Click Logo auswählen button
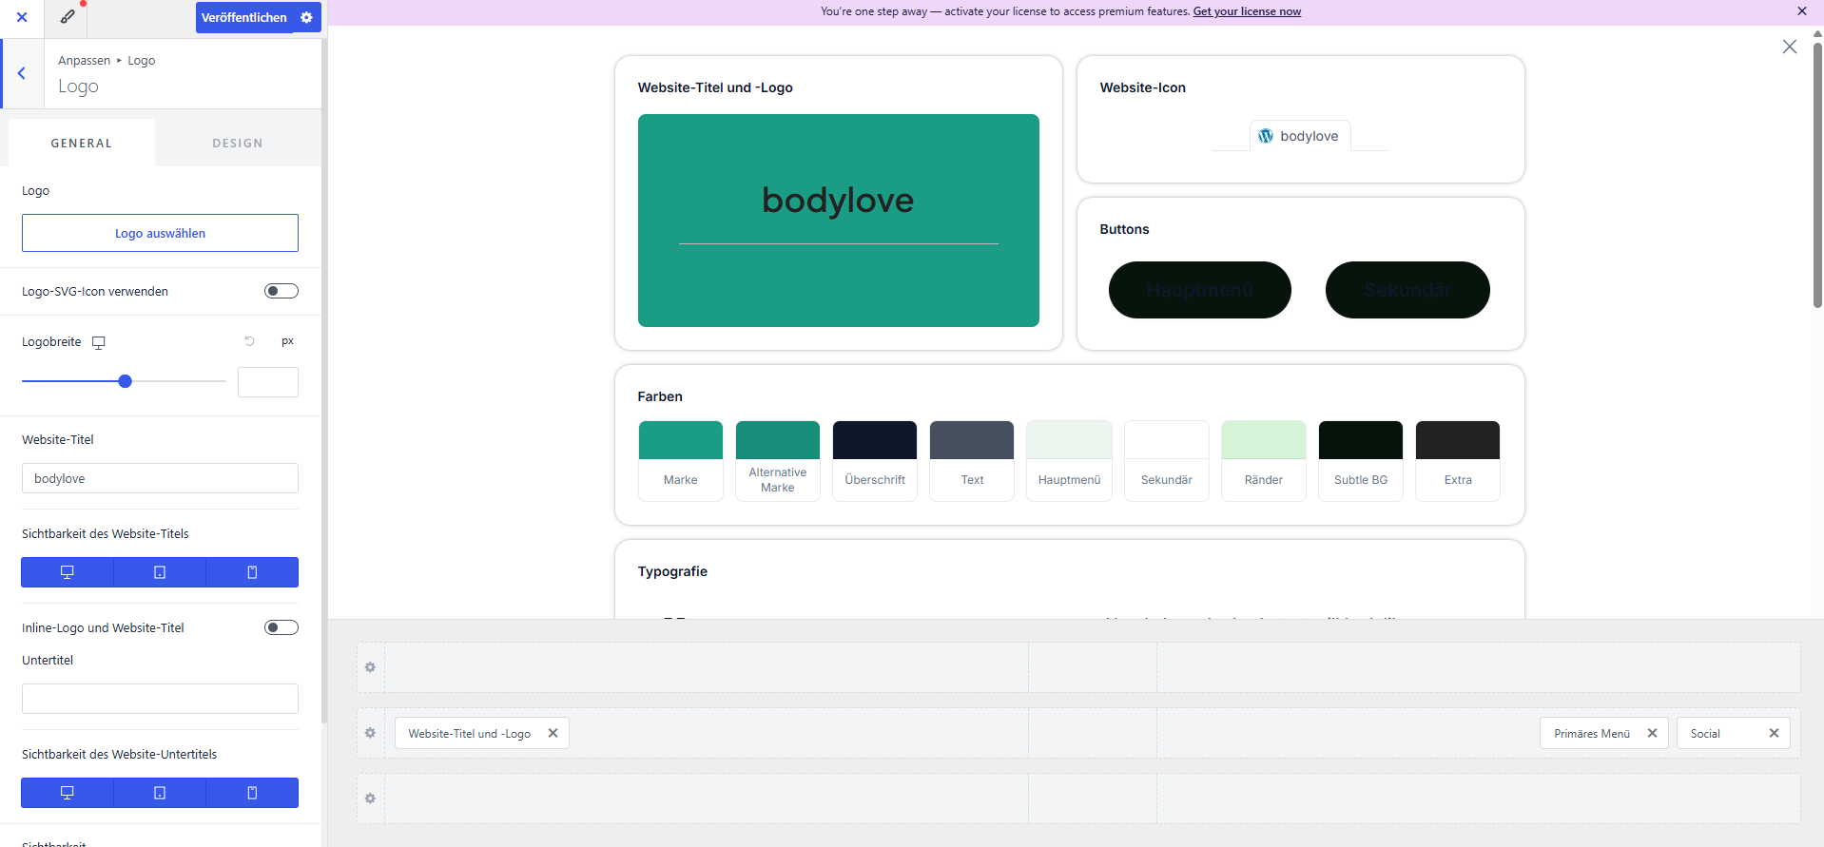 (x=160, y=233)
